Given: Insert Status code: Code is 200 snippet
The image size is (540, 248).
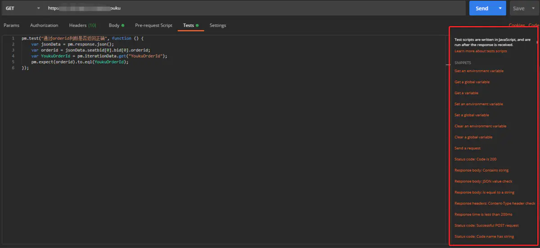Looking at the screenshot, I should point(476,159).
